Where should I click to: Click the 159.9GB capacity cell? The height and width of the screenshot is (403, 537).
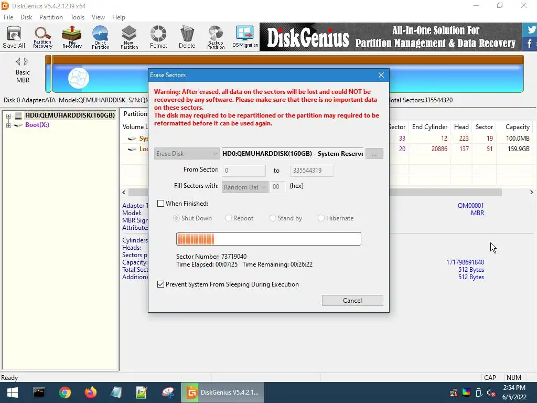point(518,149)
